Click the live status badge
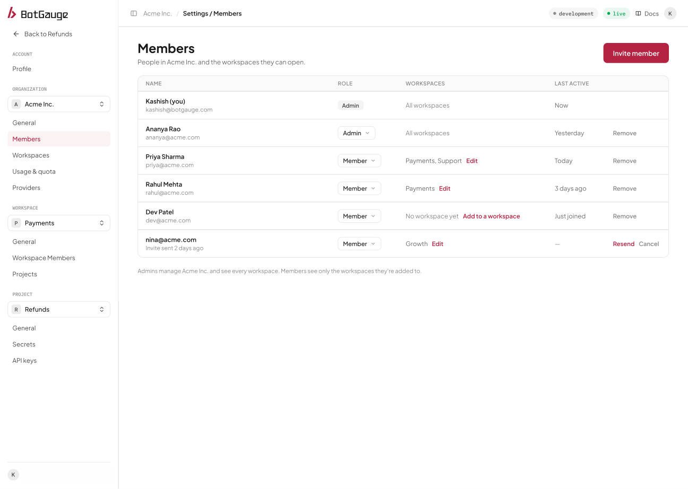688x489 pixels. pos(616,13)
